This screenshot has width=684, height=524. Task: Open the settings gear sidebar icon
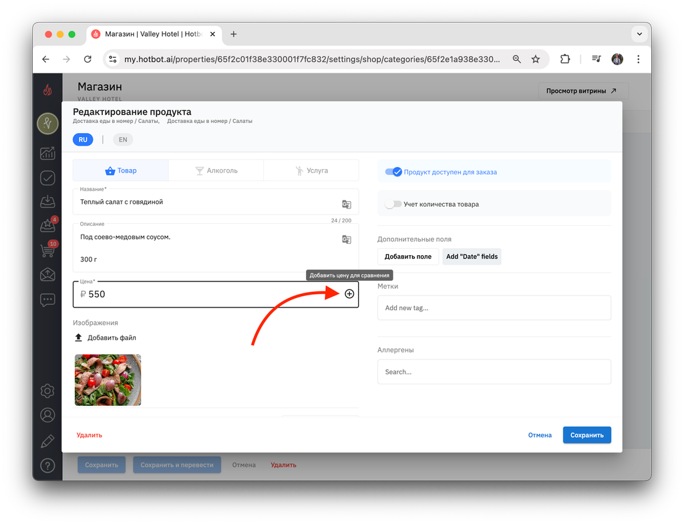[x=47, y=391]
